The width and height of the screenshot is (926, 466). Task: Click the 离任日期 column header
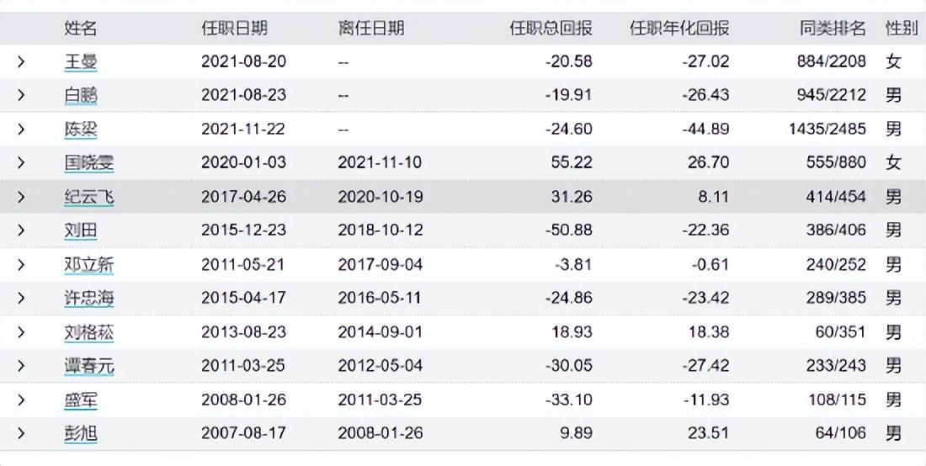click(371, 28)
